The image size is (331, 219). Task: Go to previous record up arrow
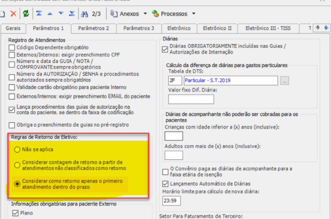pyautogui.click(x=50, y=14)
